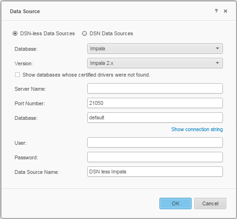Click the Version: label
This screenshot has height=219, width=237.
[23, 63]
